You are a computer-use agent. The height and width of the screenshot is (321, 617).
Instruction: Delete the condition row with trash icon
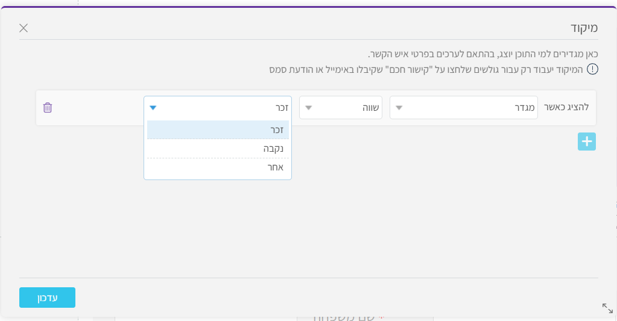[48, 107]
